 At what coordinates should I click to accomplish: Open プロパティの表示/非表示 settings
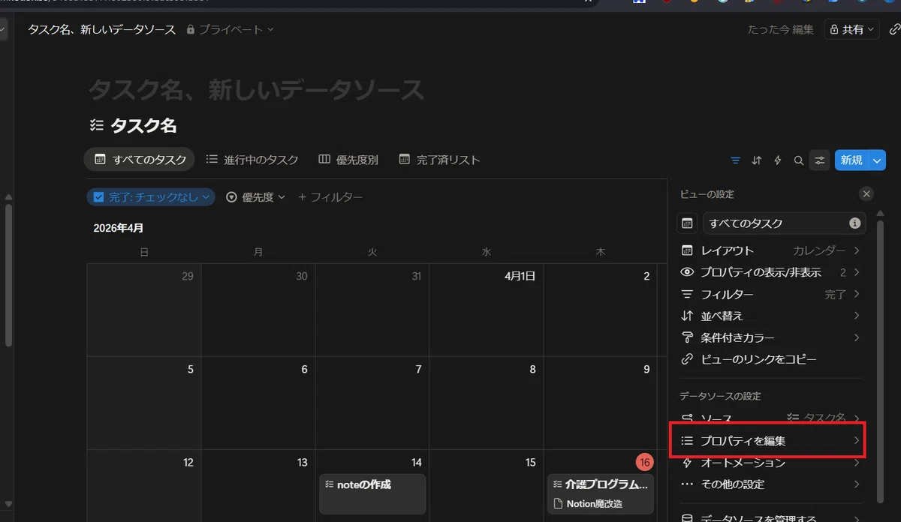770,272
